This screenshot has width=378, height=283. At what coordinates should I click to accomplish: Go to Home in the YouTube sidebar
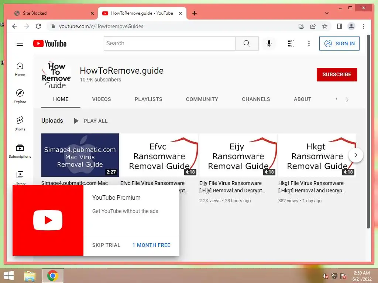pos(20,69)
